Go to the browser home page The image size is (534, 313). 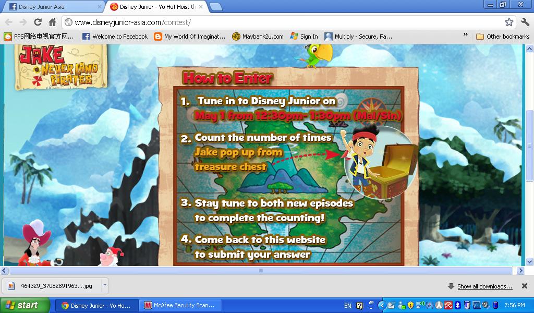coord(52,22)
